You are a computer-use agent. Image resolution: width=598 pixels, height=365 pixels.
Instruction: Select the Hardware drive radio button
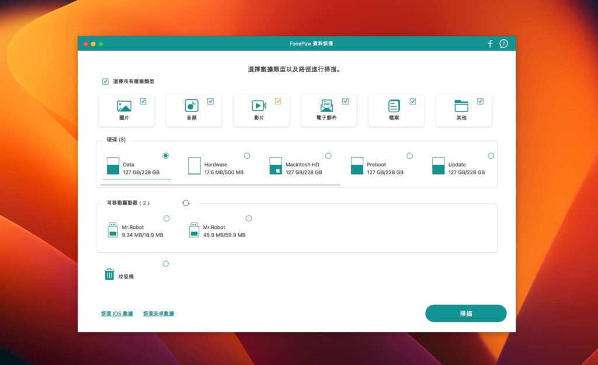click(x=247, y=156)
